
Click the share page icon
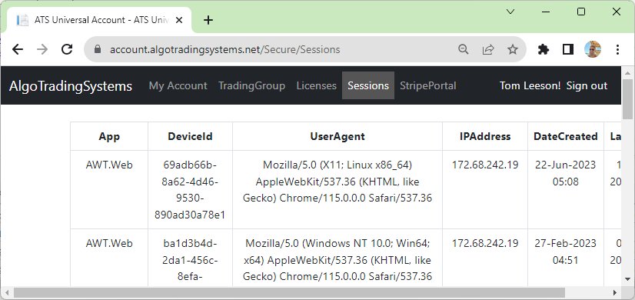(488, 49)
